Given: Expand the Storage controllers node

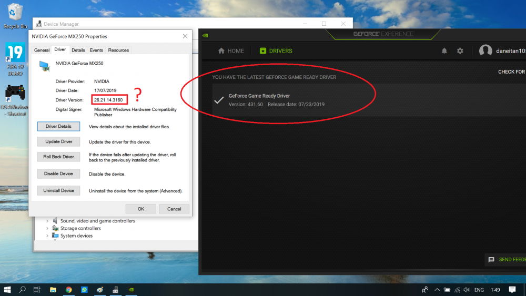Looking at the screenshot, I should pyautogui.click(x=47, y=228).
